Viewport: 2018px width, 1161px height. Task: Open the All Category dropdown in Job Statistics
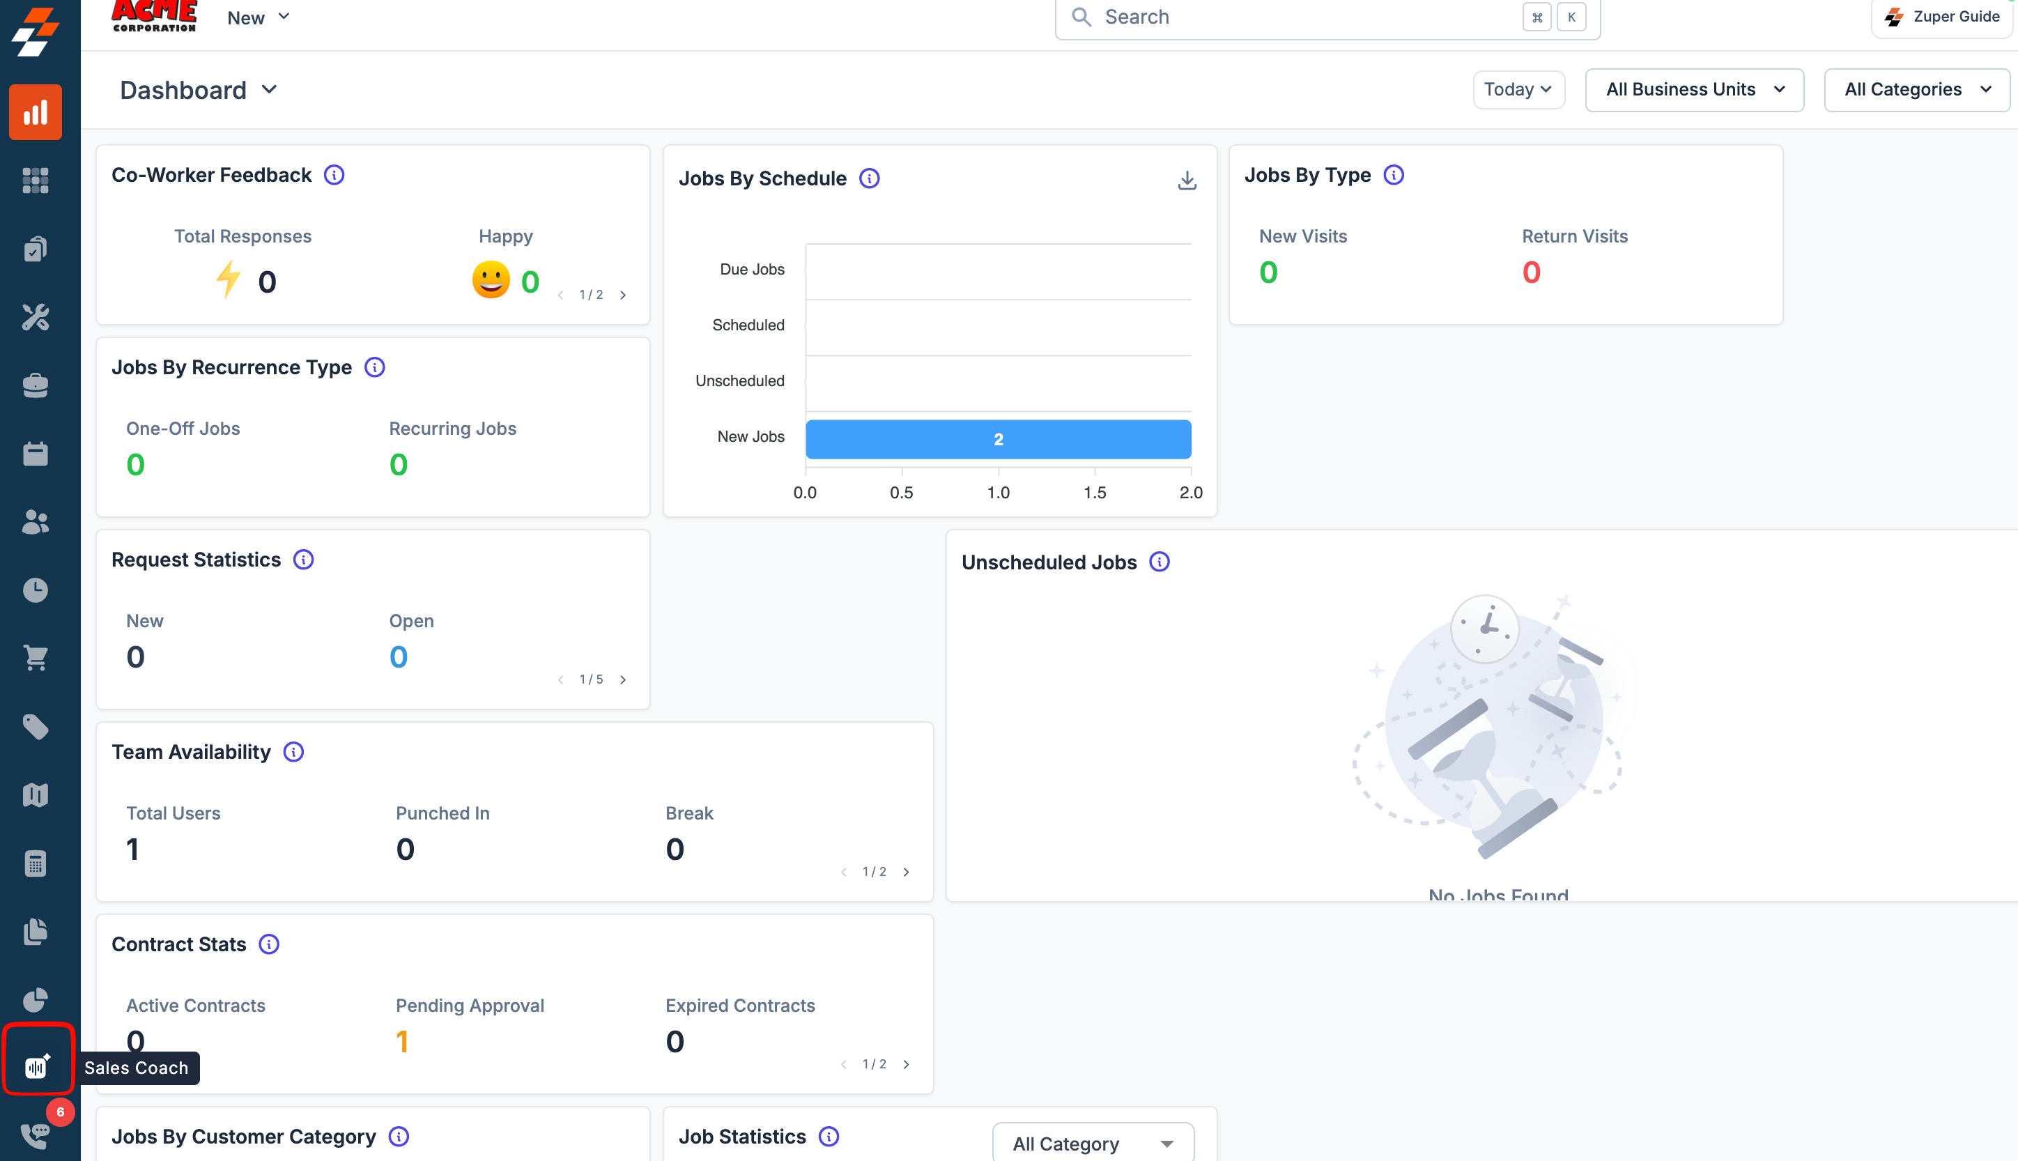coord(1093,1144)
